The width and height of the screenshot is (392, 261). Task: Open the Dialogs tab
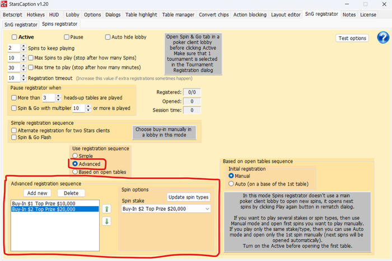click(x=113, y=15)
